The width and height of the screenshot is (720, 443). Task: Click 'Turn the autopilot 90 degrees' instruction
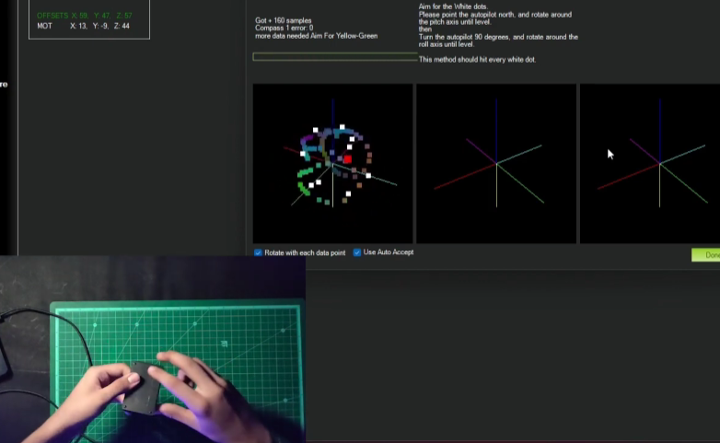(498, 41)
